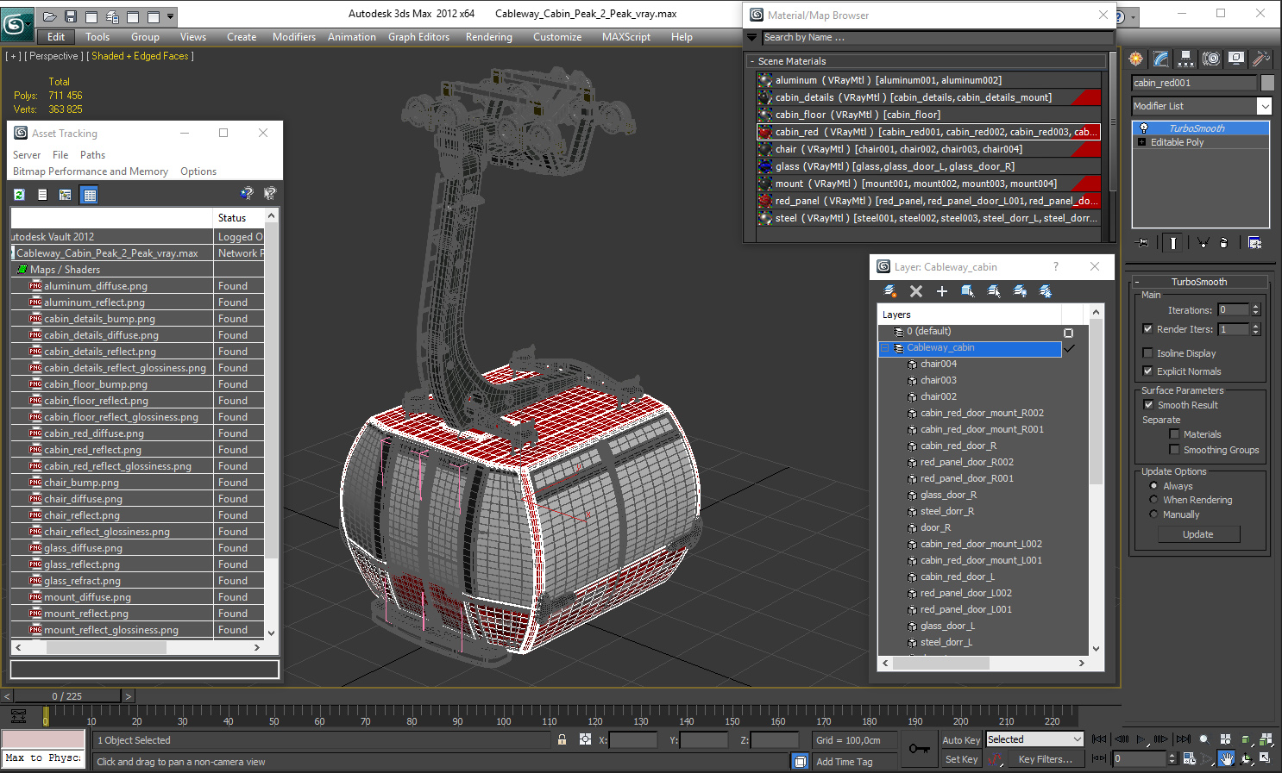Open the Utilities hammer panel tab

1261,59
